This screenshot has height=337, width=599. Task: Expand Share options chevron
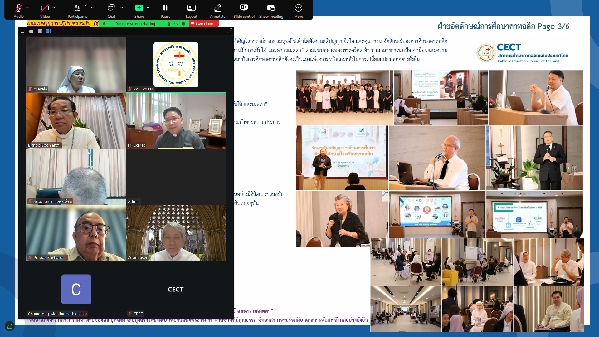(148, 8)
